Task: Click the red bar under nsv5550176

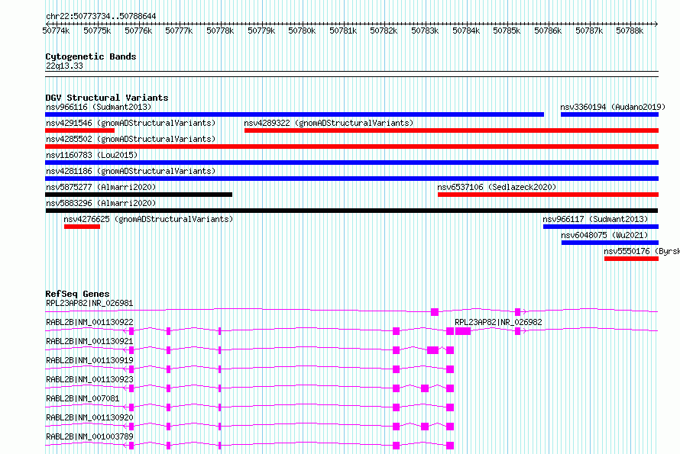Action: click(x=631, y=259)
